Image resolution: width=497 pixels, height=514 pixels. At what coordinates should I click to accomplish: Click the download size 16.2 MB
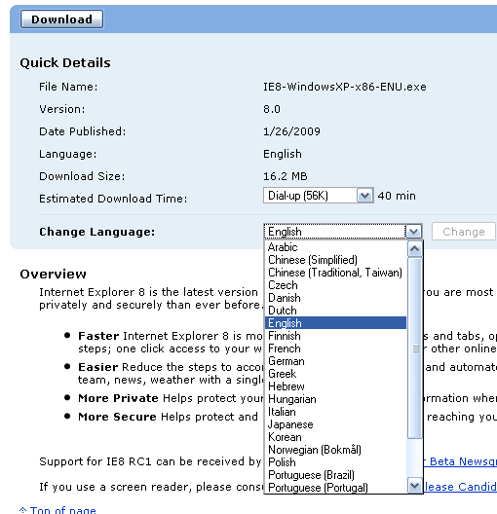pyautogui.click(x=286, y=176)
